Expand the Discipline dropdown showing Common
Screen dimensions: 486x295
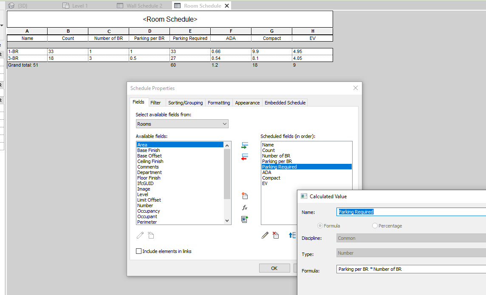(410, 238)
